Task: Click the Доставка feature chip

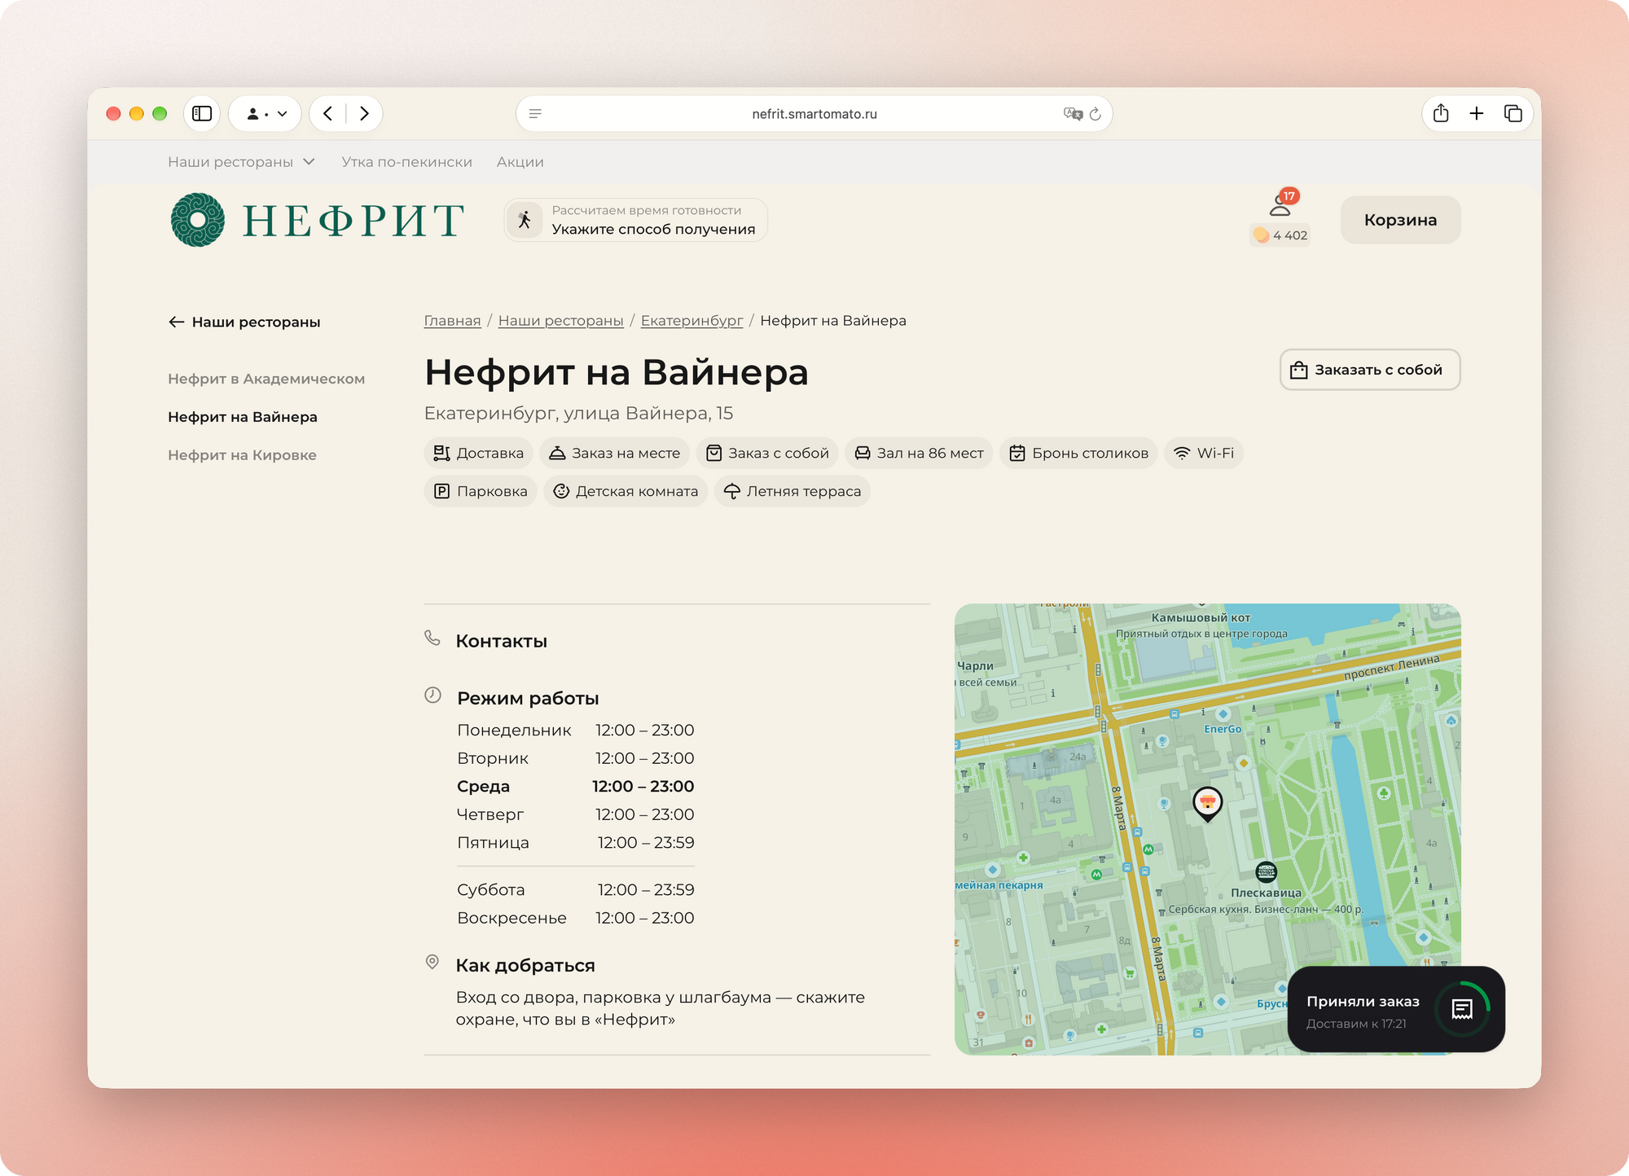Action: tap(479, 454)
